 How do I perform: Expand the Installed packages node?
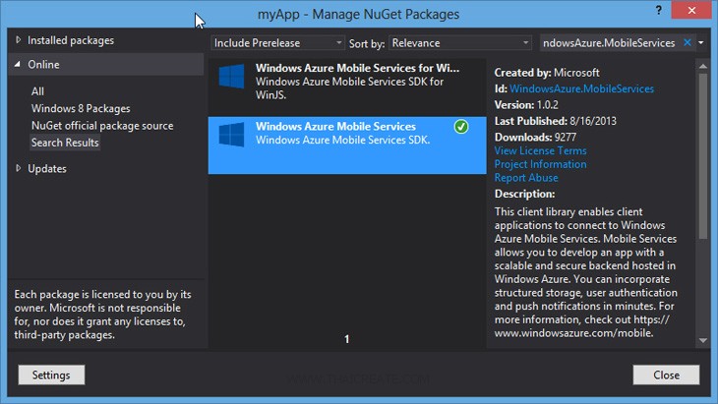coord(18,40)
